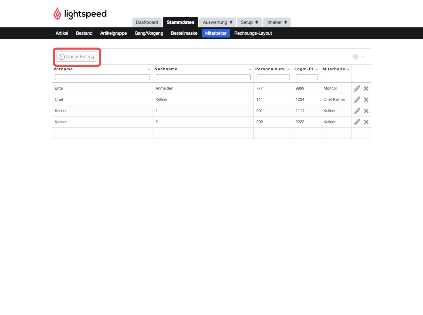Open Vorname column sort dropdown

(149, 69)
